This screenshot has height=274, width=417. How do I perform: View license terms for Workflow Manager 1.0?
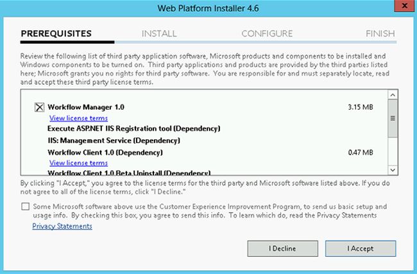[x=78, y=118]
